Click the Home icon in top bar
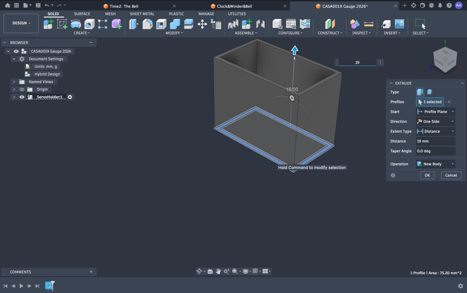 tap(7, 5)
